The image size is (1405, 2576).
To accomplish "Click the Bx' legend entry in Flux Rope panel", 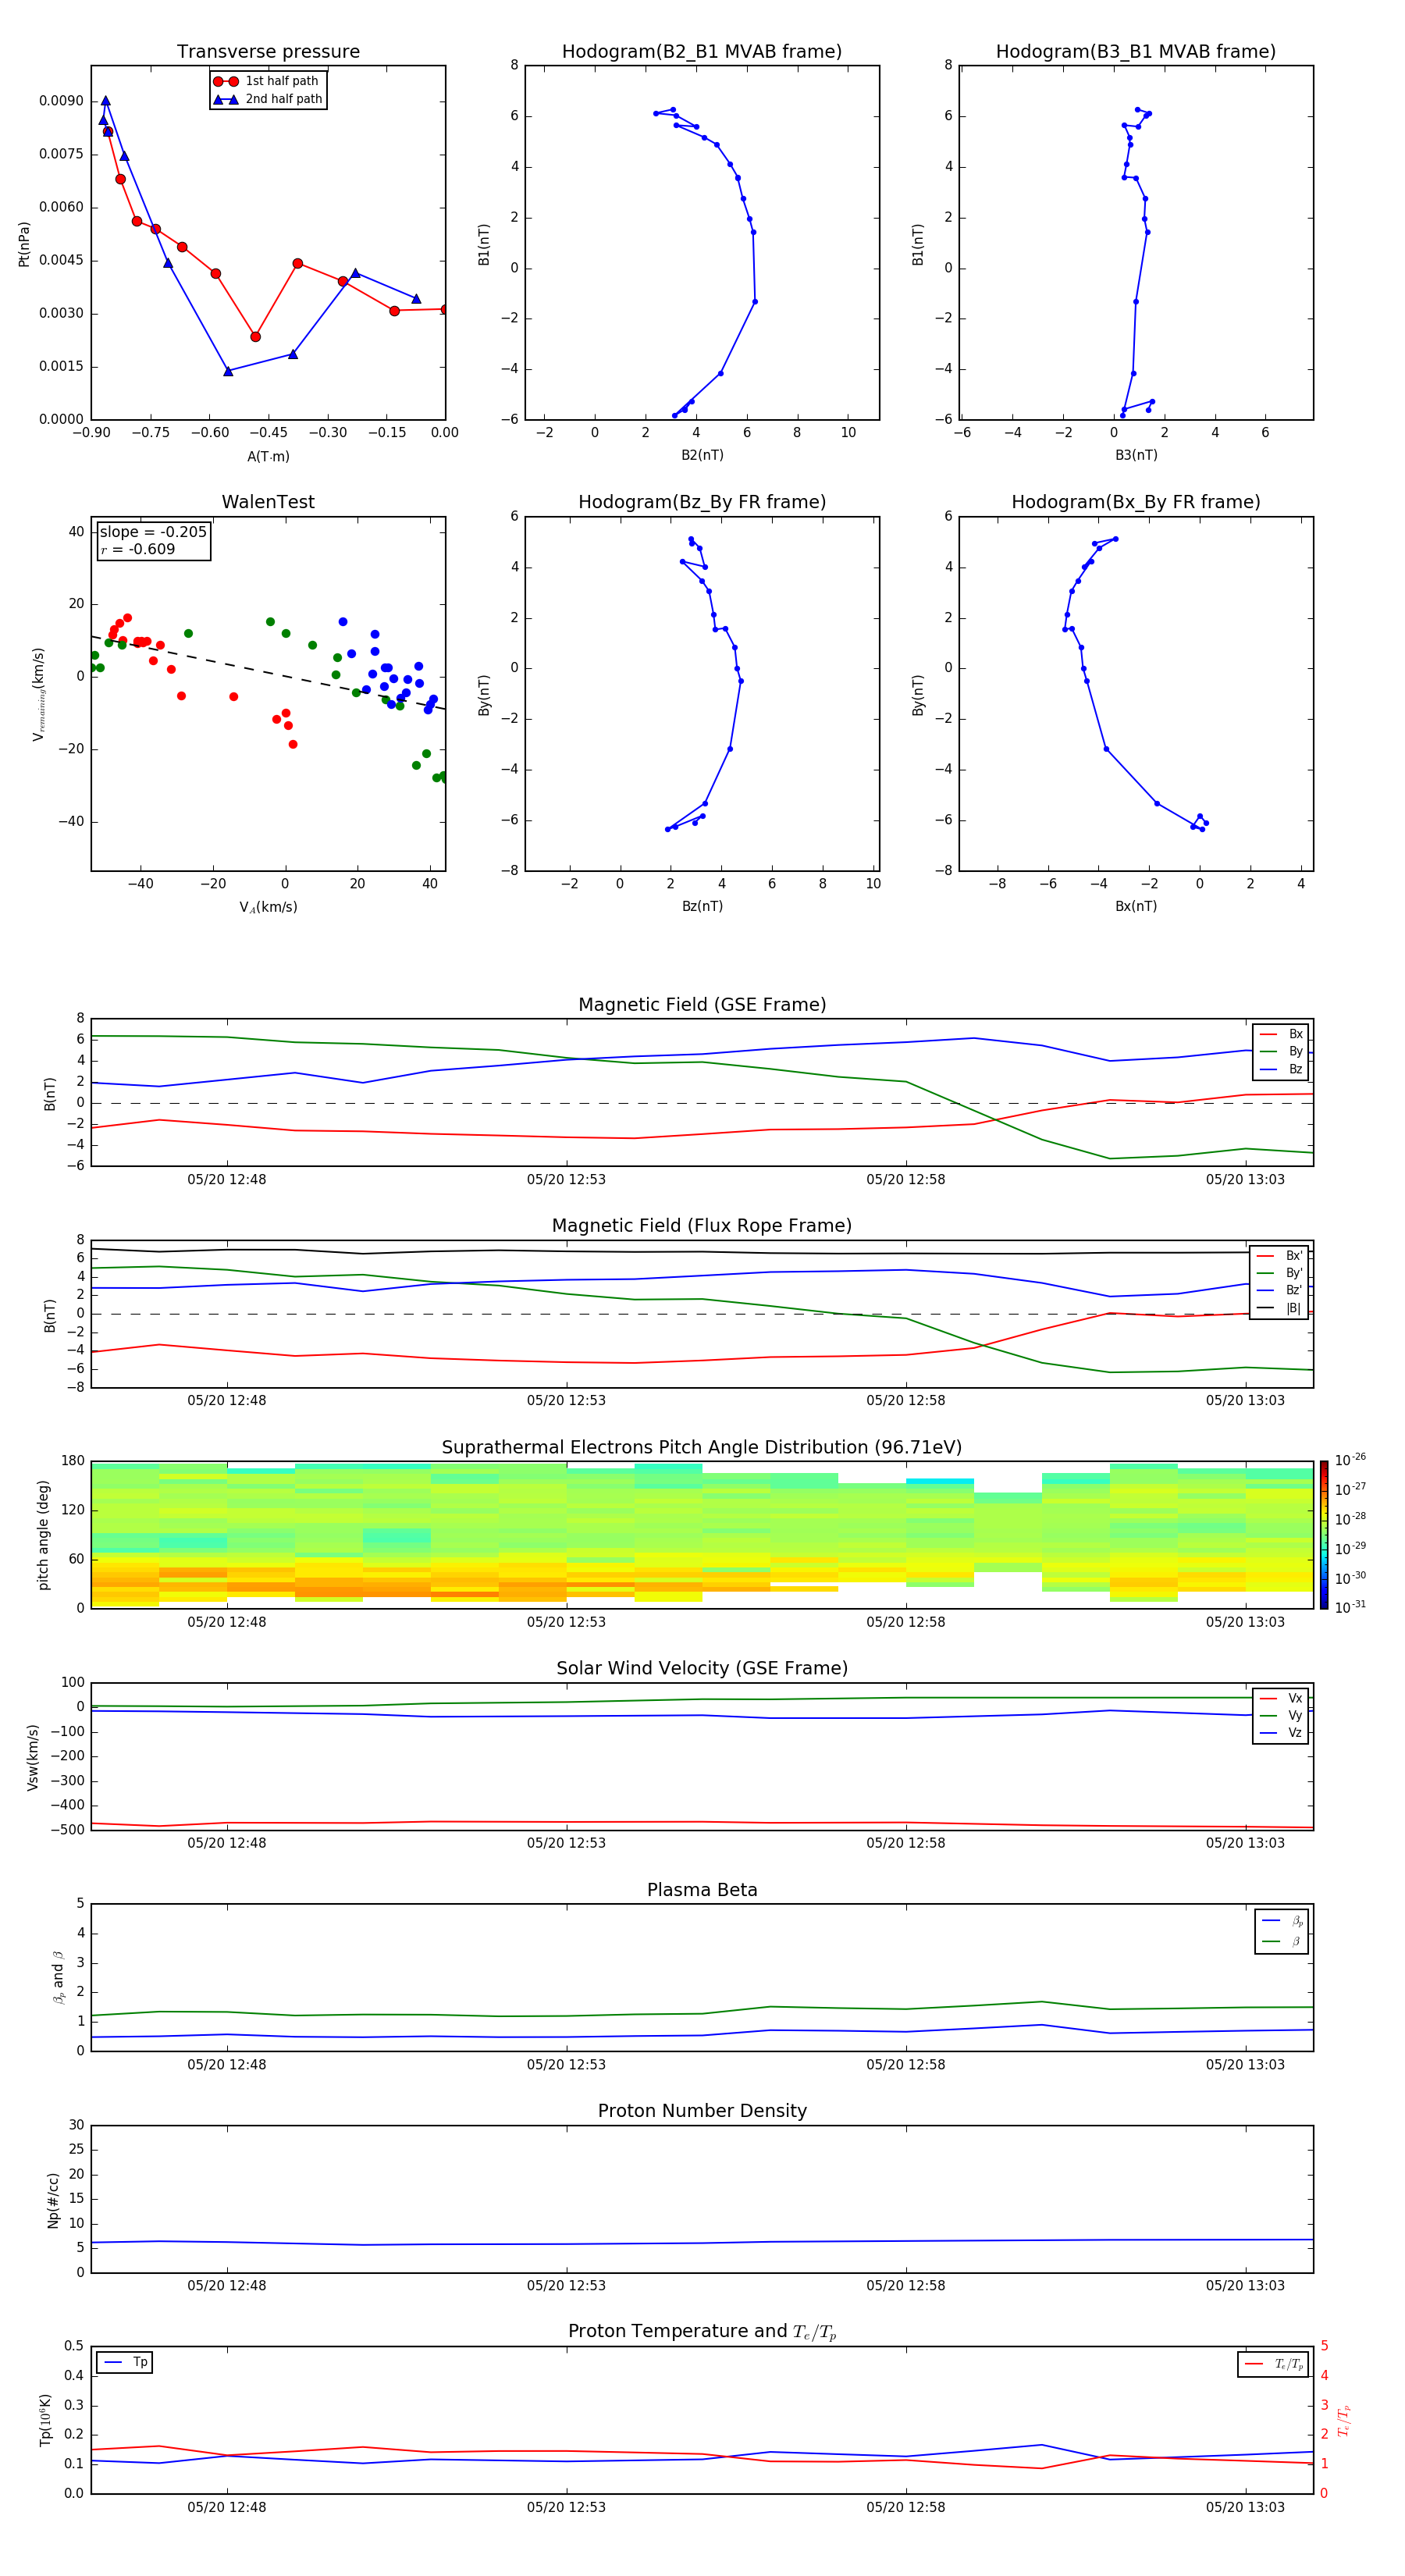I will coord(1279,1256).
